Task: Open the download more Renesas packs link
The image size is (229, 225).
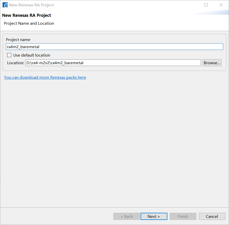Action: click(x=45, y=77)
